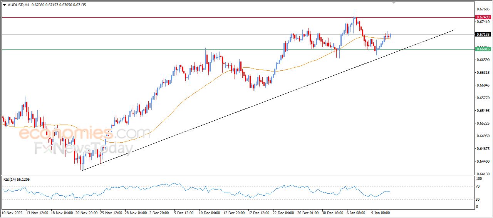
Task: Select the green 0.66816 price label
Action: pyautogui.click(x=483, y=49)
